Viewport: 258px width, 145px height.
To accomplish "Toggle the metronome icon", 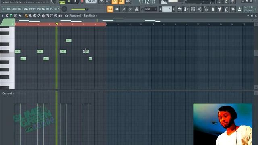I will [x=101, y=2].
